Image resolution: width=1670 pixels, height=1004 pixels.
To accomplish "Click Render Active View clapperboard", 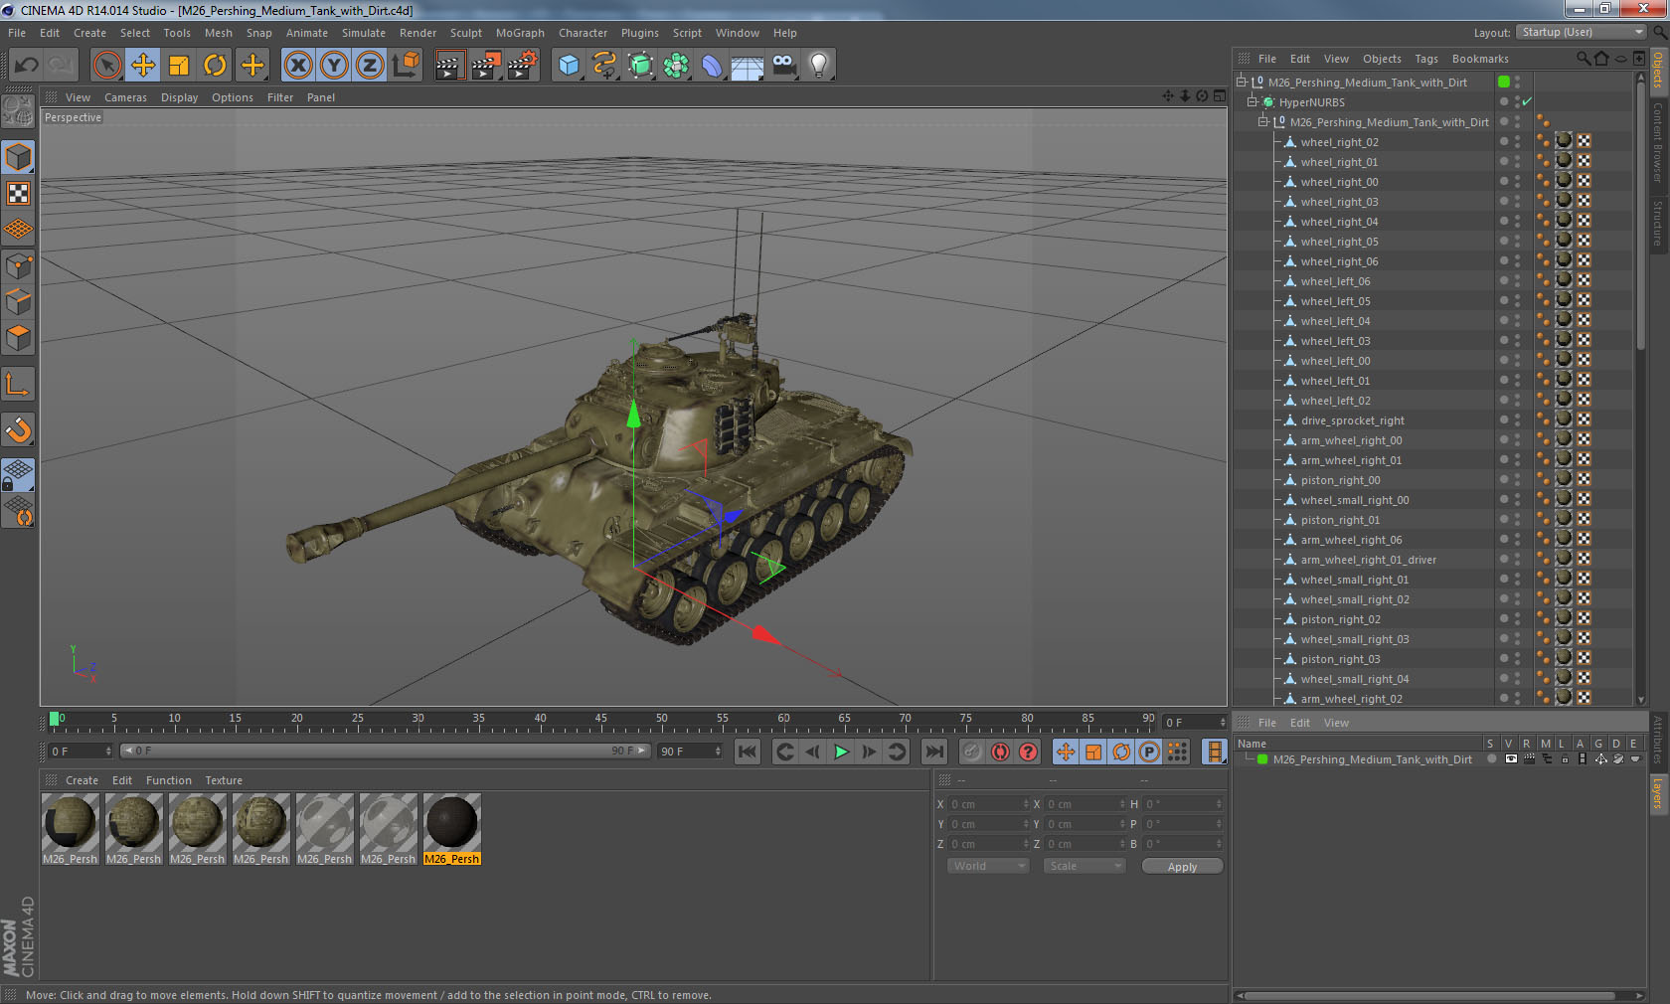I will tap(449, 66).
